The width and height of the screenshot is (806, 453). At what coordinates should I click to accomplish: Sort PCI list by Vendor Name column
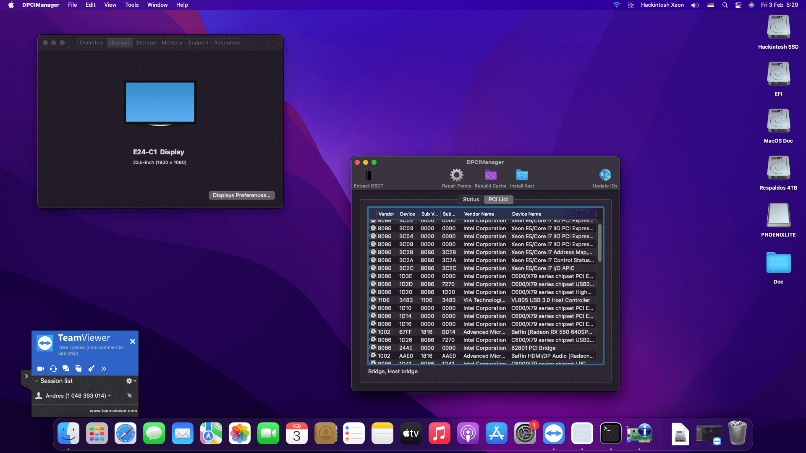point(485,214)
